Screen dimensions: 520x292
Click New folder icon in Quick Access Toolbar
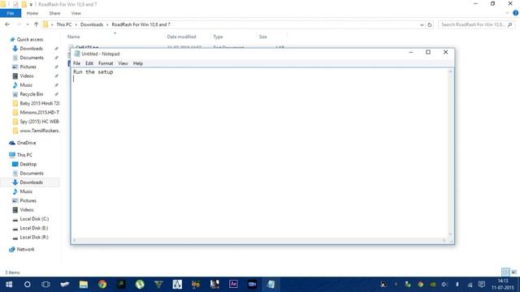tap(24, 4)
